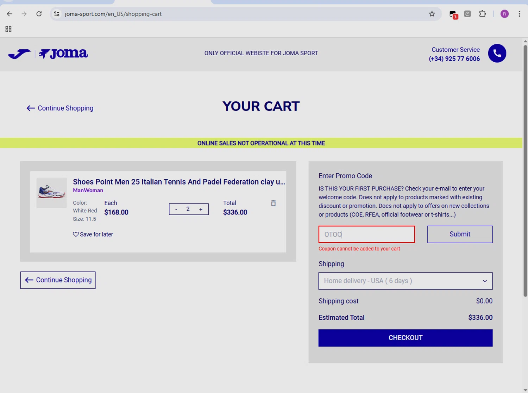Open the Shipping Home delivery dropdown

point(405,281)
